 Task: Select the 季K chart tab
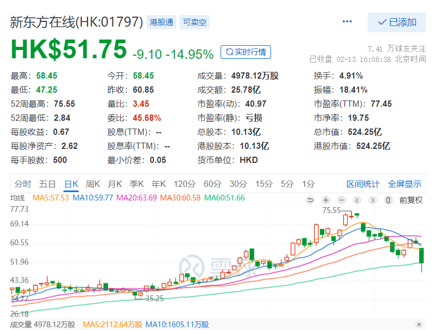pyautogui.click(x=137, y=184)
